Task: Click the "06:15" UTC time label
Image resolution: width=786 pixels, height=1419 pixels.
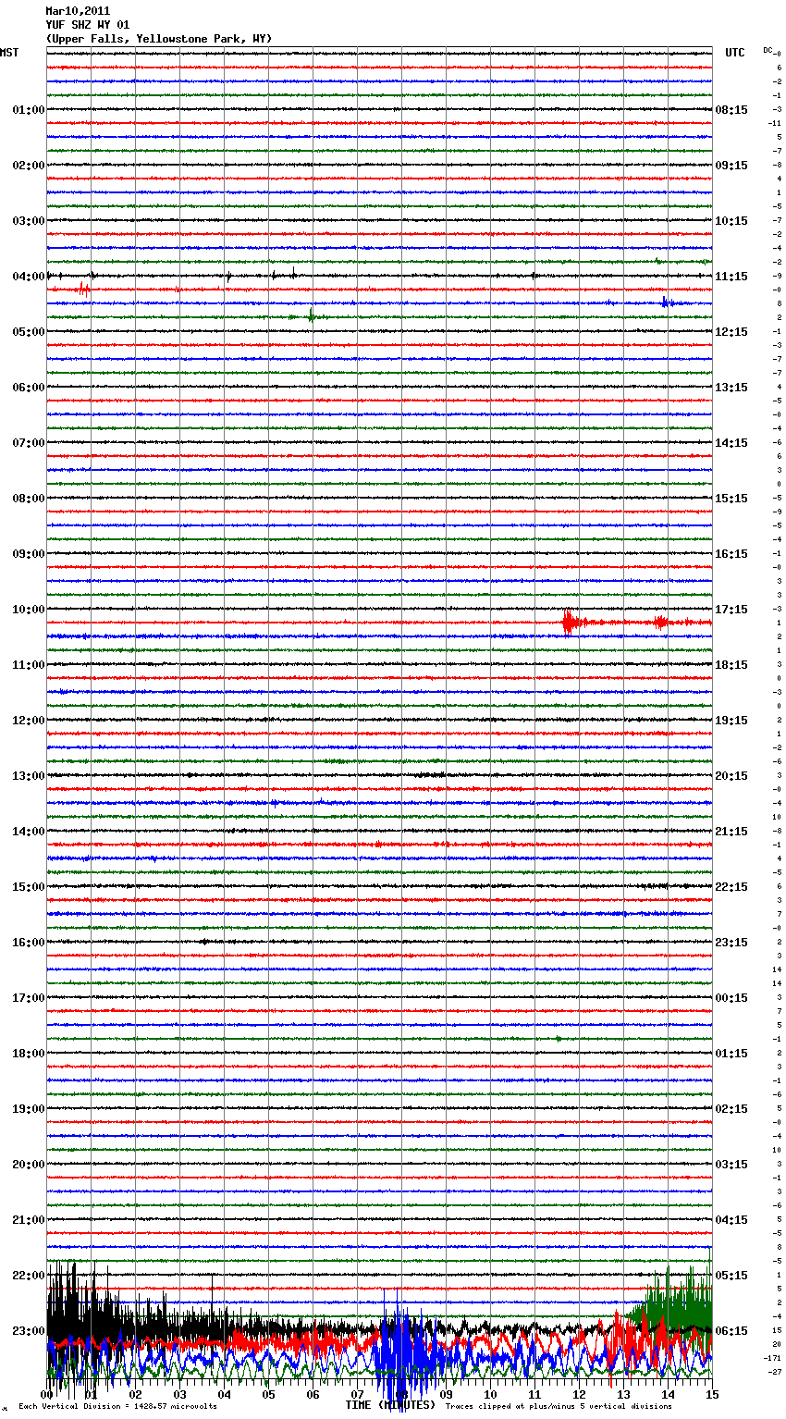Action: click(x=731, y=1331)
